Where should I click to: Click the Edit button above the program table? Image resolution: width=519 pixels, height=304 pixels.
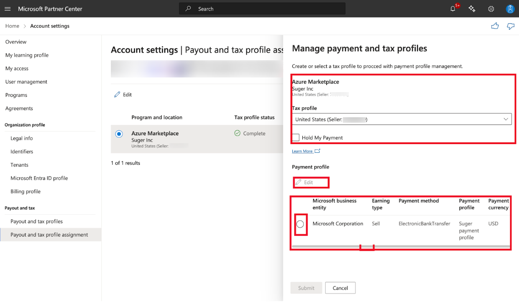pyautogui.click(x=123, y=95)
